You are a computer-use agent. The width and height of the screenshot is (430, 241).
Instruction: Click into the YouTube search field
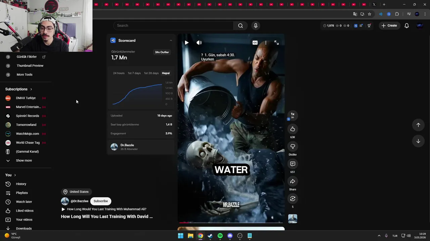coord(173,25)
